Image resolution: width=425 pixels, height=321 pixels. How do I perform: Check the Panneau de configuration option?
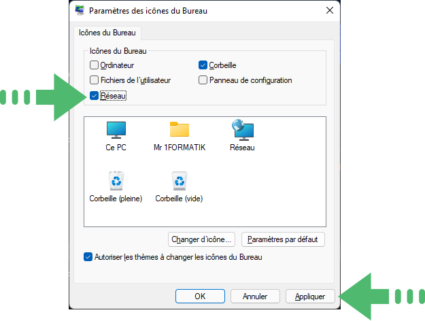click(203, 80)
